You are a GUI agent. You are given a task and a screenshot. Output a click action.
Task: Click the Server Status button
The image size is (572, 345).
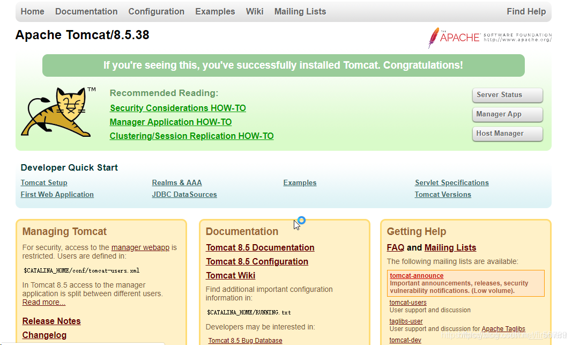508,95
